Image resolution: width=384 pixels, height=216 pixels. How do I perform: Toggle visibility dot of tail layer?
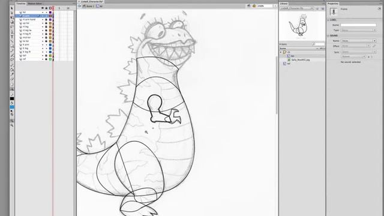[43, 56]
